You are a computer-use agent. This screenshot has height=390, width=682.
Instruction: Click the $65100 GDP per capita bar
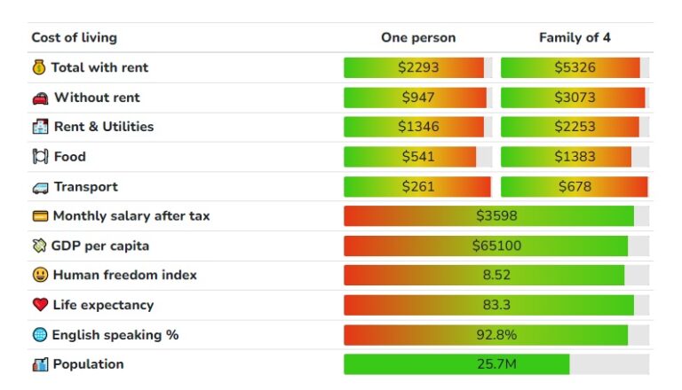coord(496,246)
